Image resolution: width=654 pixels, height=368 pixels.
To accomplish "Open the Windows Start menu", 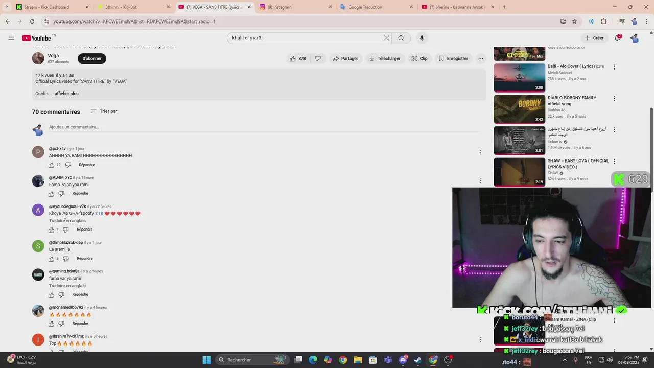I will point(206,360).
